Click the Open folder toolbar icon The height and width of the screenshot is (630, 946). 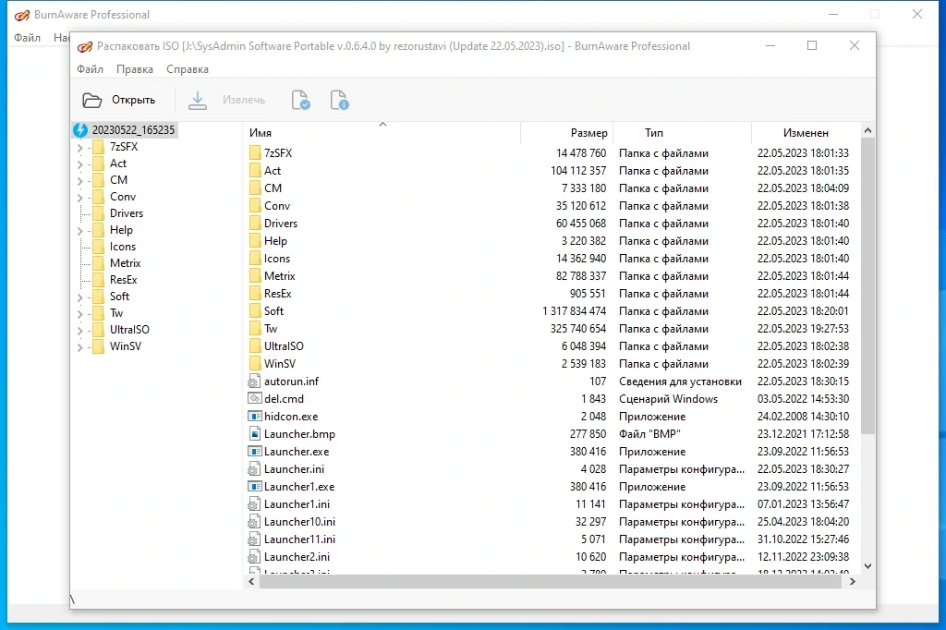91,100
